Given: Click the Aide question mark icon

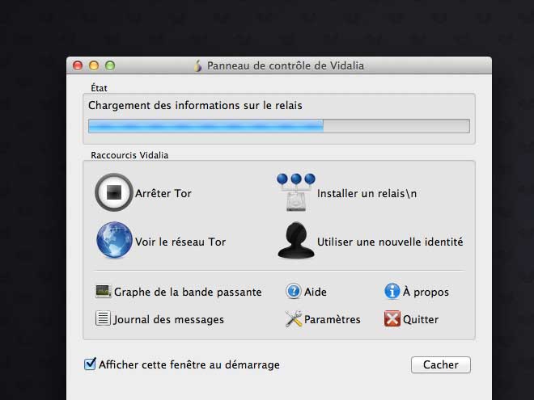Looking at the screenshot, I should pos(293,291).
